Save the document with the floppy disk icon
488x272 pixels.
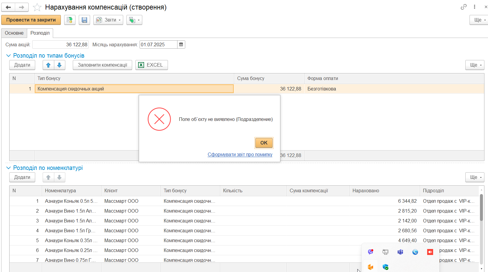[x=84, y=20]
